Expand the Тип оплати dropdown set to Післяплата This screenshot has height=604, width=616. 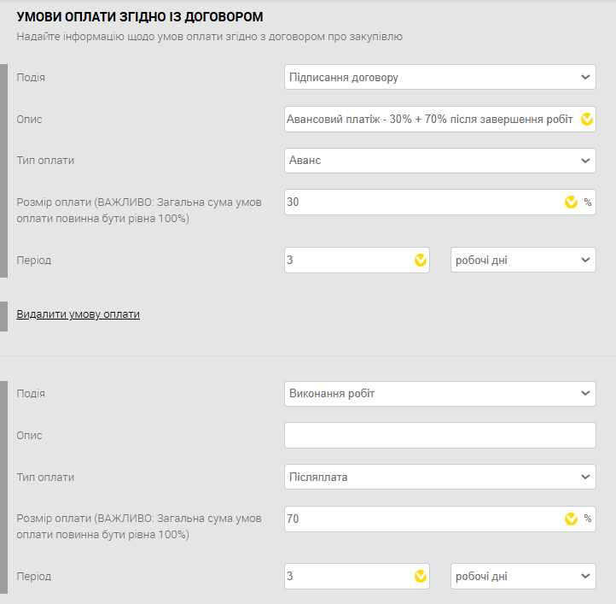pos(439,477)
